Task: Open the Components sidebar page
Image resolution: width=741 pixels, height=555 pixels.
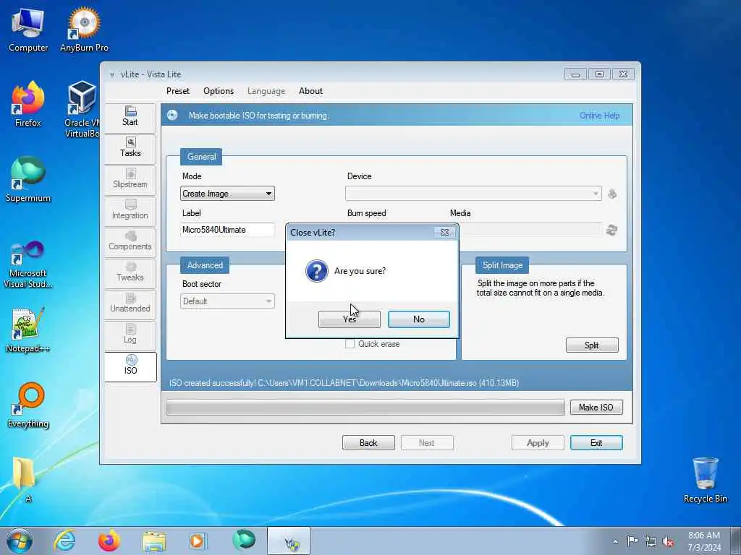Action: click(130, 241)
